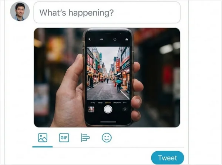Open the image upload icon below photo
Screen dimensions: 222x165
(x=43, y=138)
